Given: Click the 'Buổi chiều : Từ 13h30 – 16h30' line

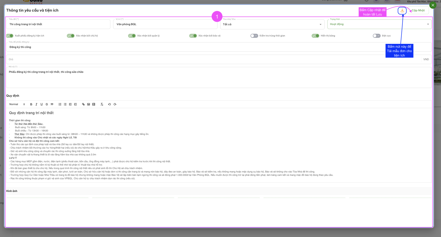Looking at the screenshot, I should coord(31,131).
